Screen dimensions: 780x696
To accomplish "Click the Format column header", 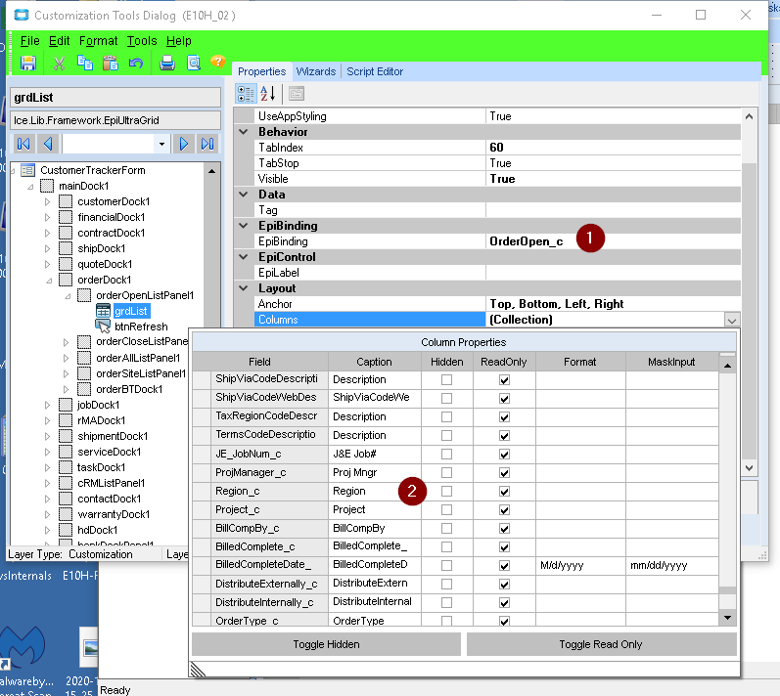I will click(580, 362).
